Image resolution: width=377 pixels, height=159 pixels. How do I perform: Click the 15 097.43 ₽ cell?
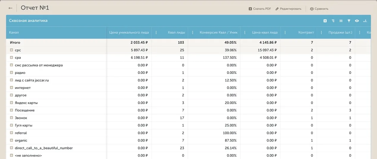(268, 50)
